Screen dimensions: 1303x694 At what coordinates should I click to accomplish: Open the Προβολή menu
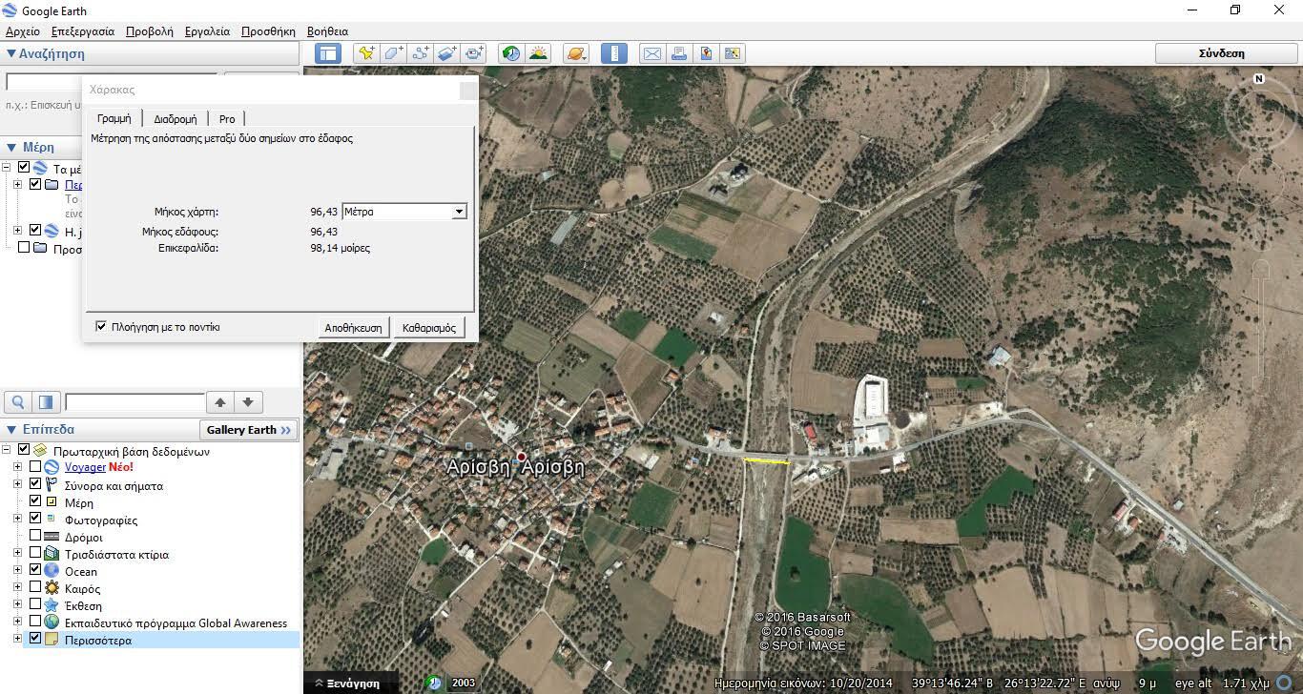150,31
